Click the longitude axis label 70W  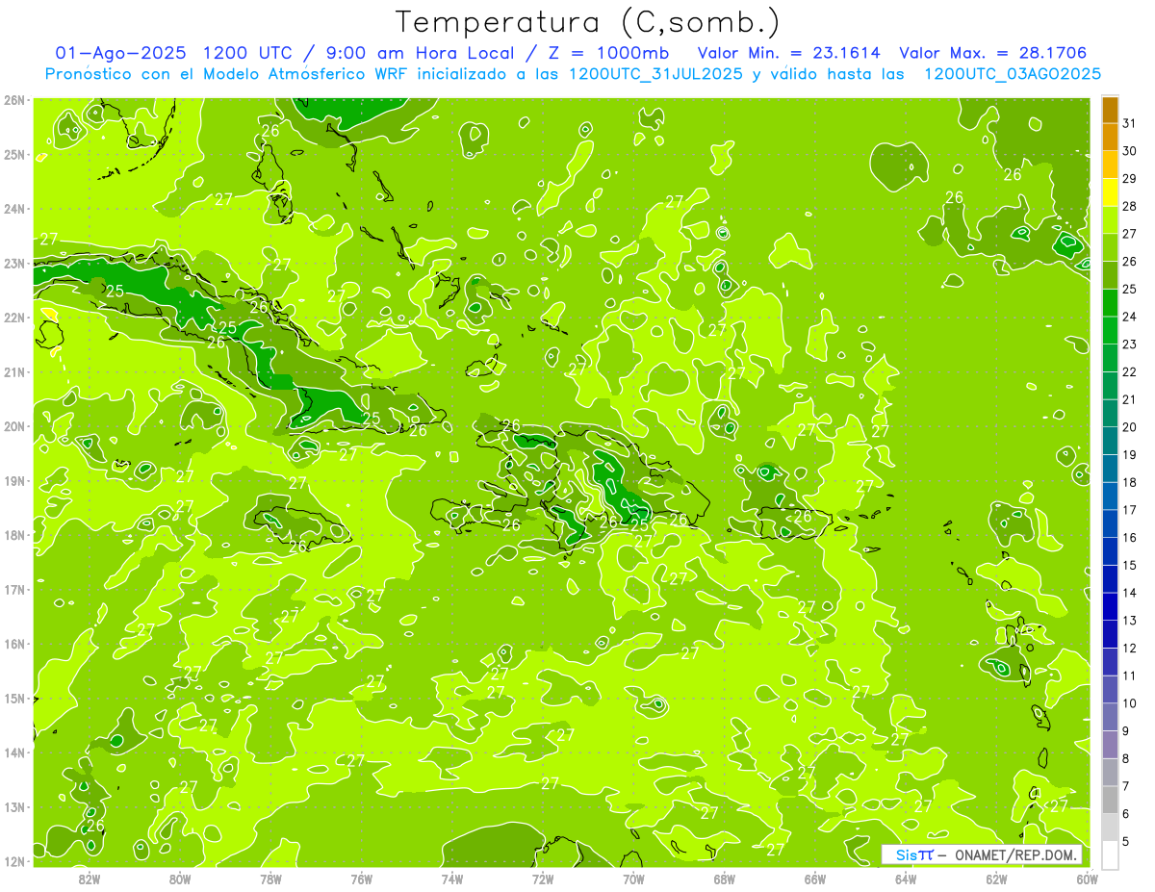tap(633, 879)
